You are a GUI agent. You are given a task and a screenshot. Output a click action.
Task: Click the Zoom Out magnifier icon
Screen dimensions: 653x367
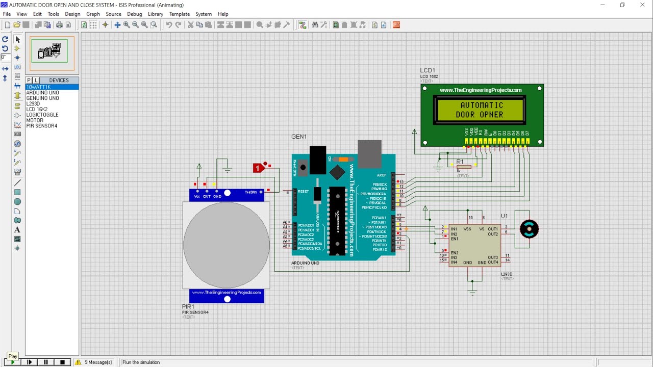coord(135,24)
